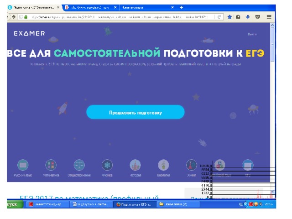Open the Обществознание subject icon
Screen dimensions: 292x219
[79, 165]
